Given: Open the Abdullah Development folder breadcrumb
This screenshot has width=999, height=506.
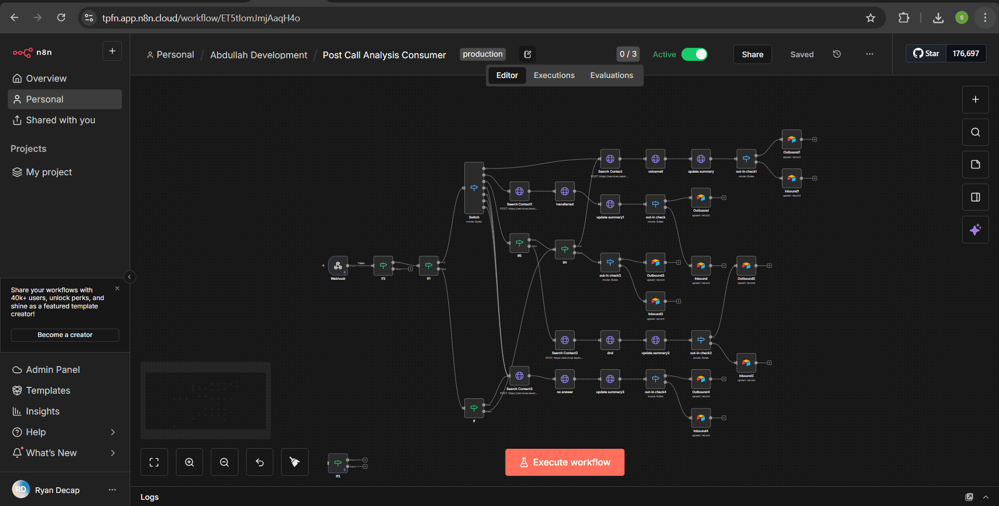Looking at the screenshot, I should pyautogui.click(x=259, y=55).
